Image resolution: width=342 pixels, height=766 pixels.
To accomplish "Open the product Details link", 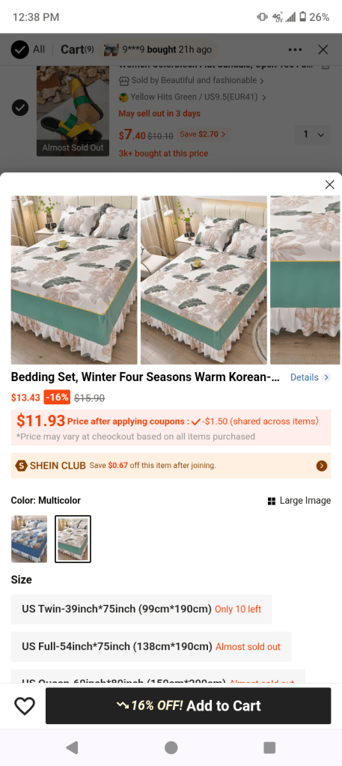I will 311,377.
